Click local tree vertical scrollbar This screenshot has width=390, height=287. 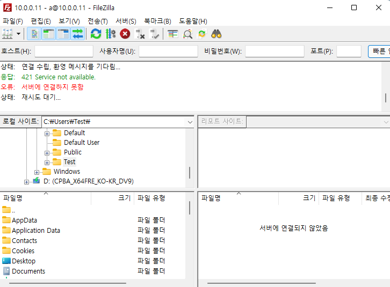pyautogui.click(x=190, y=172)
